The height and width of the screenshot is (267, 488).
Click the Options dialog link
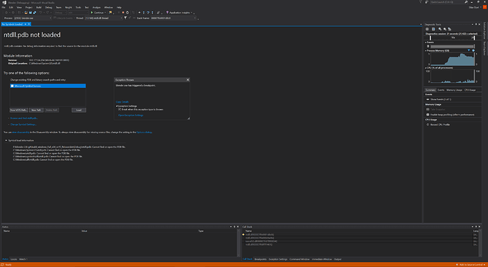point(144,132)
